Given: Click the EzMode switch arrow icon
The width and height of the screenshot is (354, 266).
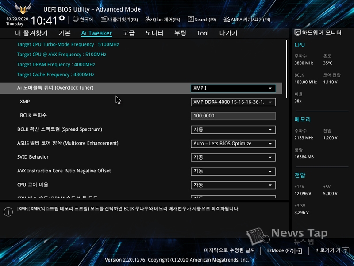Looking at the screenshot, I should point(299,251).
